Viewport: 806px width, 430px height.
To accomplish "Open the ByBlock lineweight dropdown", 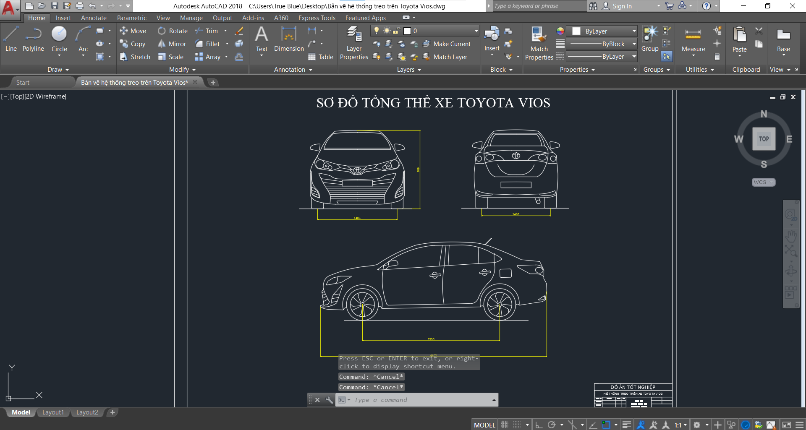I will click(602, 44).
